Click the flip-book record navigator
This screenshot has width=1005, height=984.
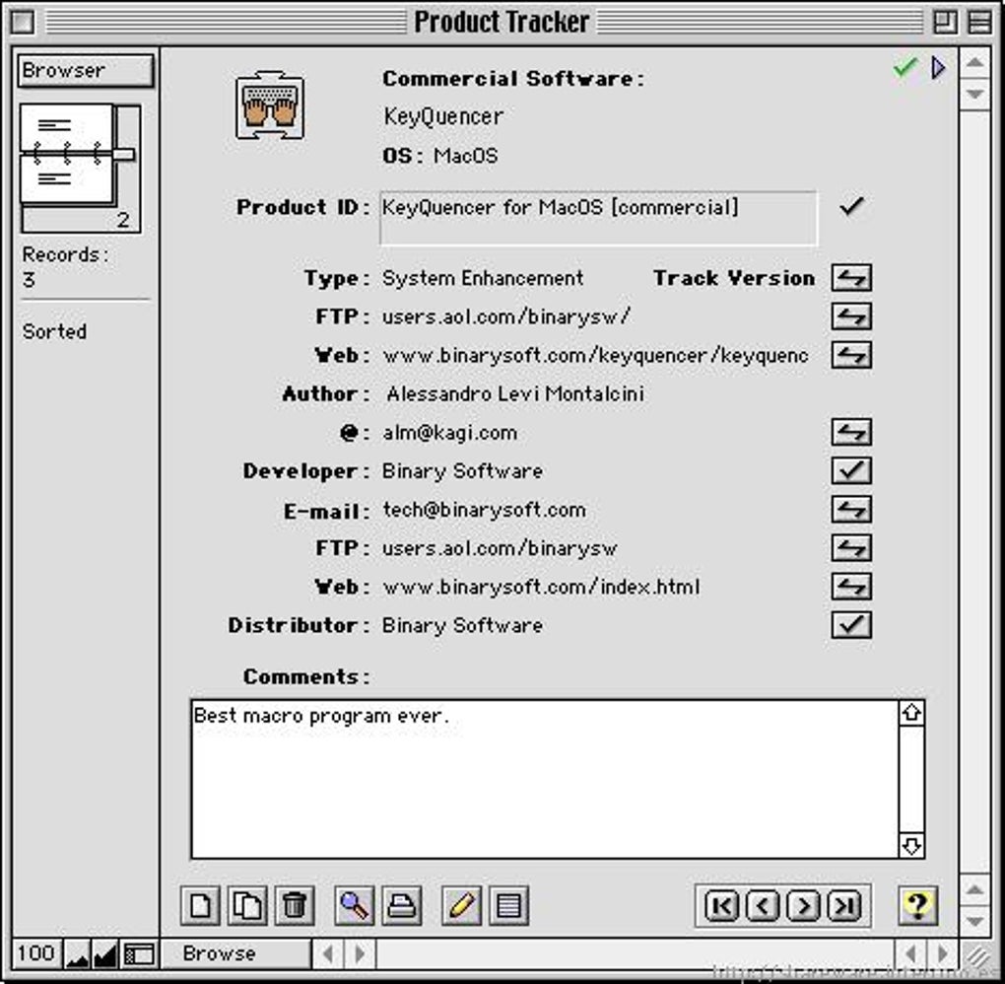pos(67,155)
